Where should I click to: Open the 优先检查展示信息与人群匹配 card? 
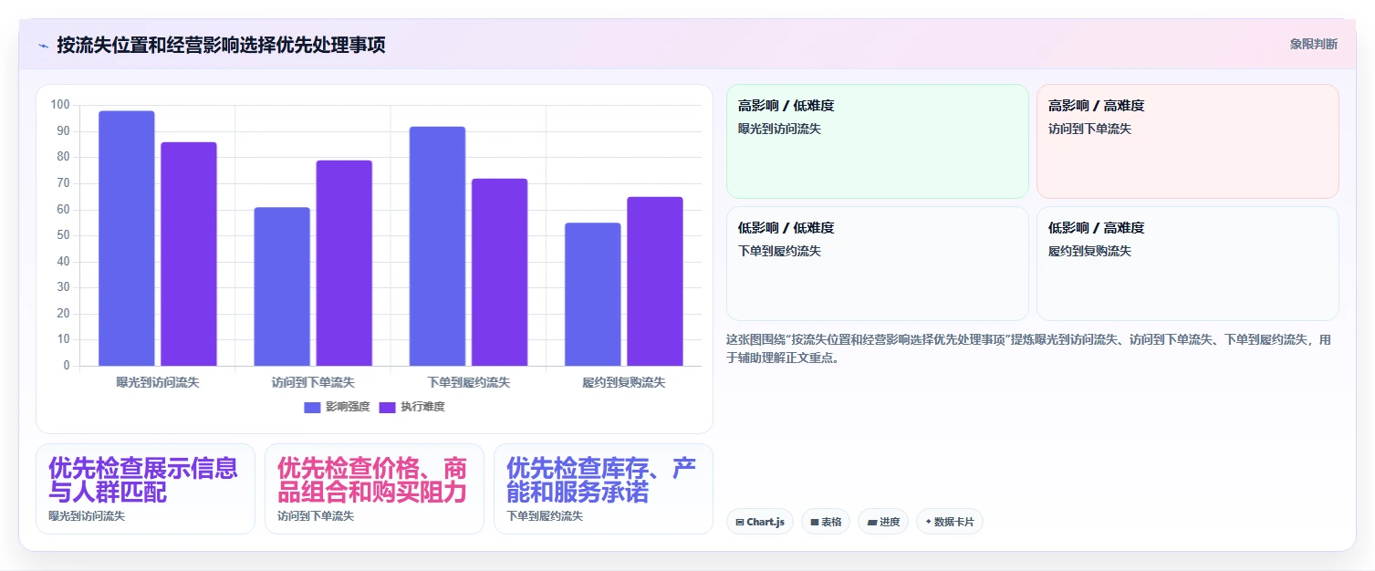145,489
